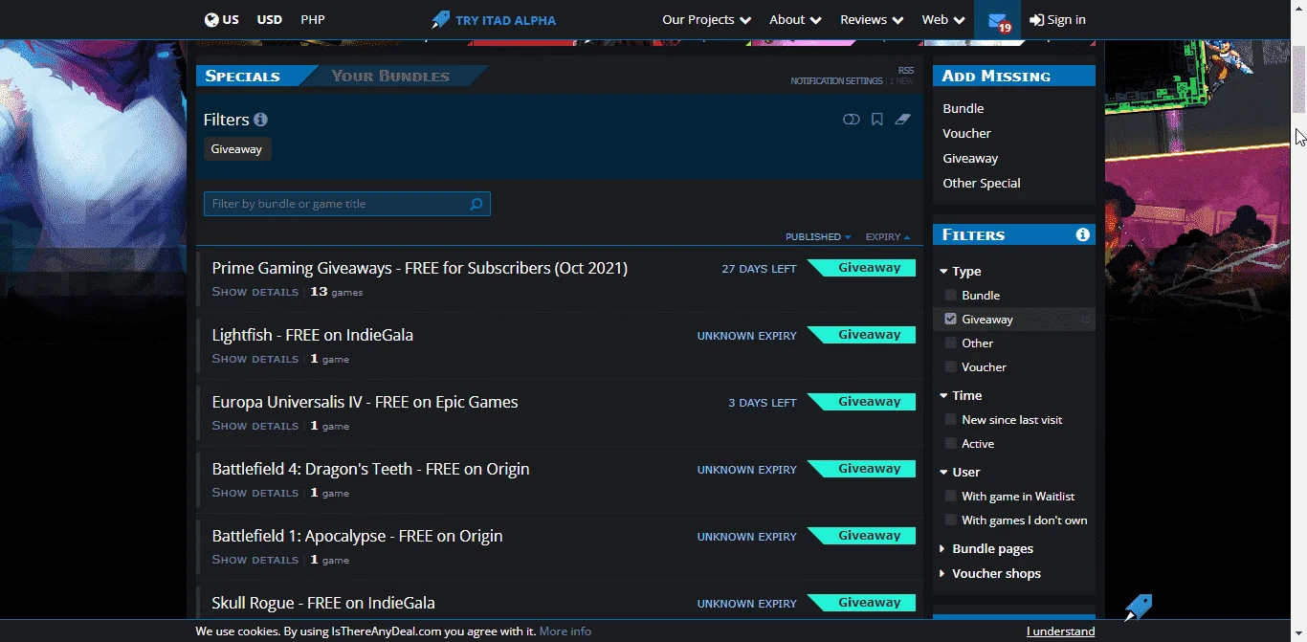The image size is (1307, 642).
Task: Click Giveaway badge on Europa Universalis IV row
Action: pos(862,402)
